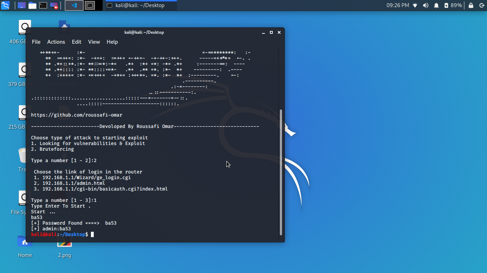Maximize the terminal window

[x=271, y=32]
